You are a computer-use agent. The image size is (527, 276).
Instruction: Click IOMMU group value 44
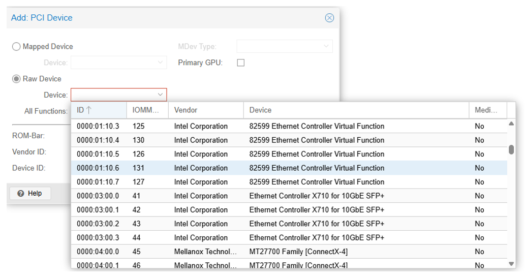click(137, 238)
